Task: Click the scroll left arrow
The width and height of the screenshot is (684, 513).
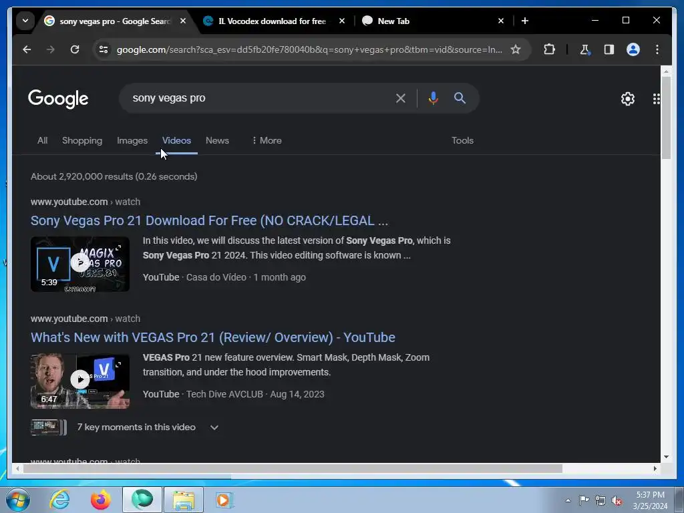Action: 17,468
